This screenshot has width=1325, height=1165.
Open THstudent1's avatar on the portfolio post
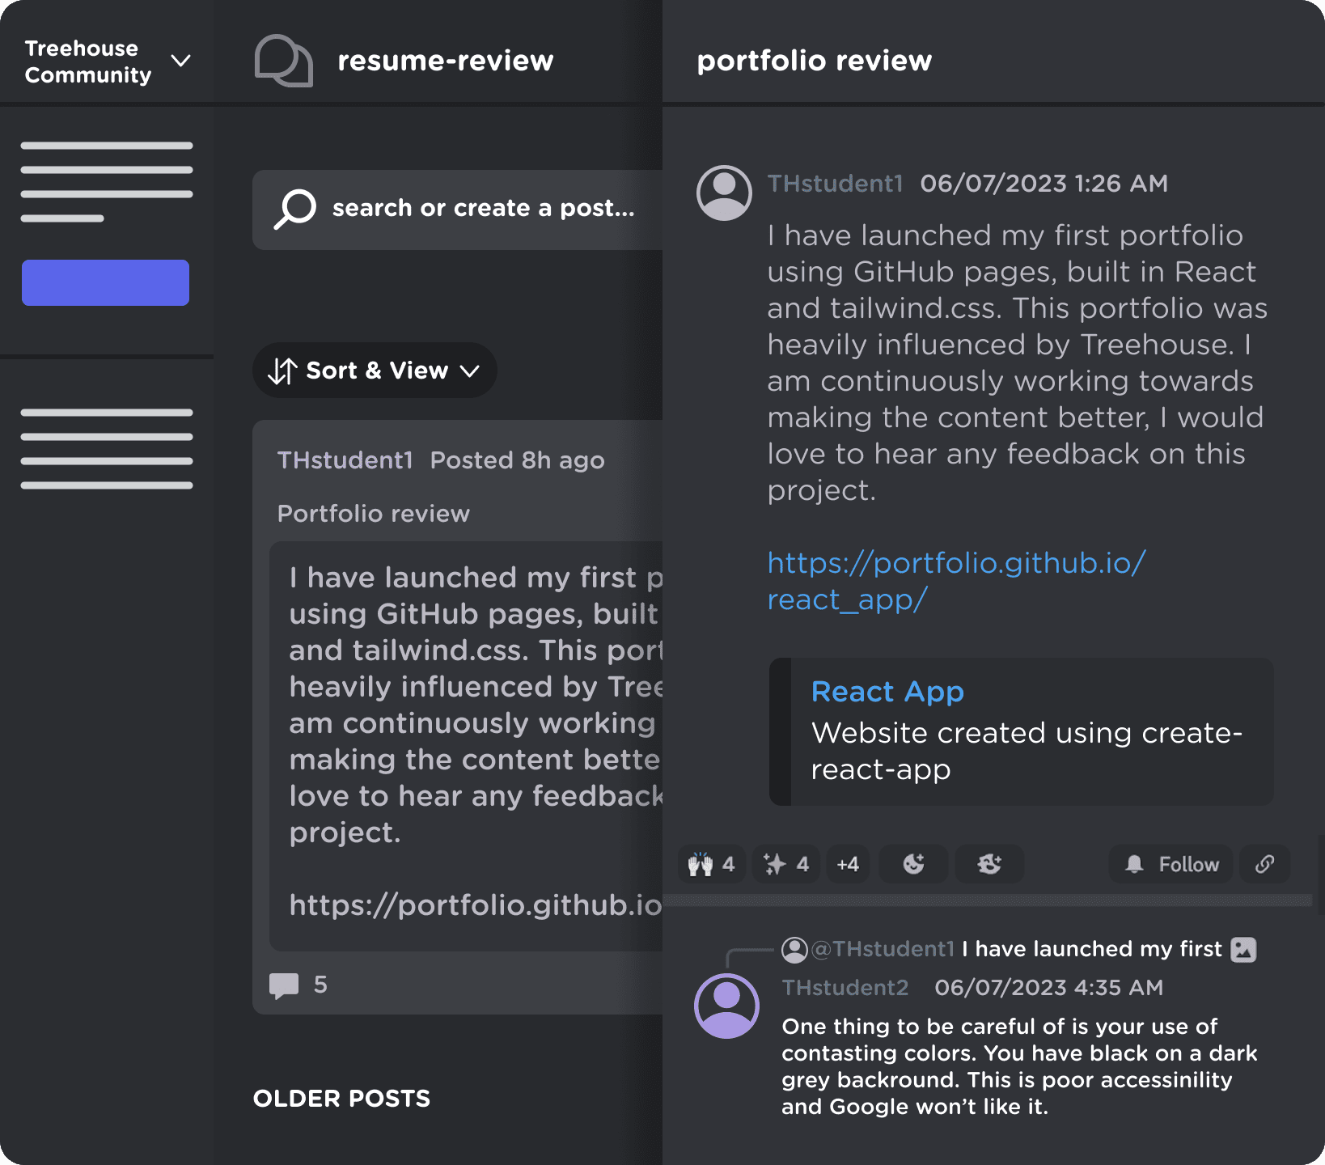coord(723,193)
